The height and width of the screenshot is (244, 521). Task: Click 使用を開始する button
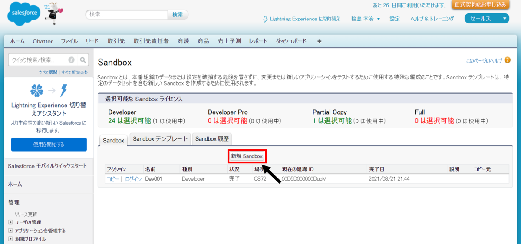click(49, 145)
